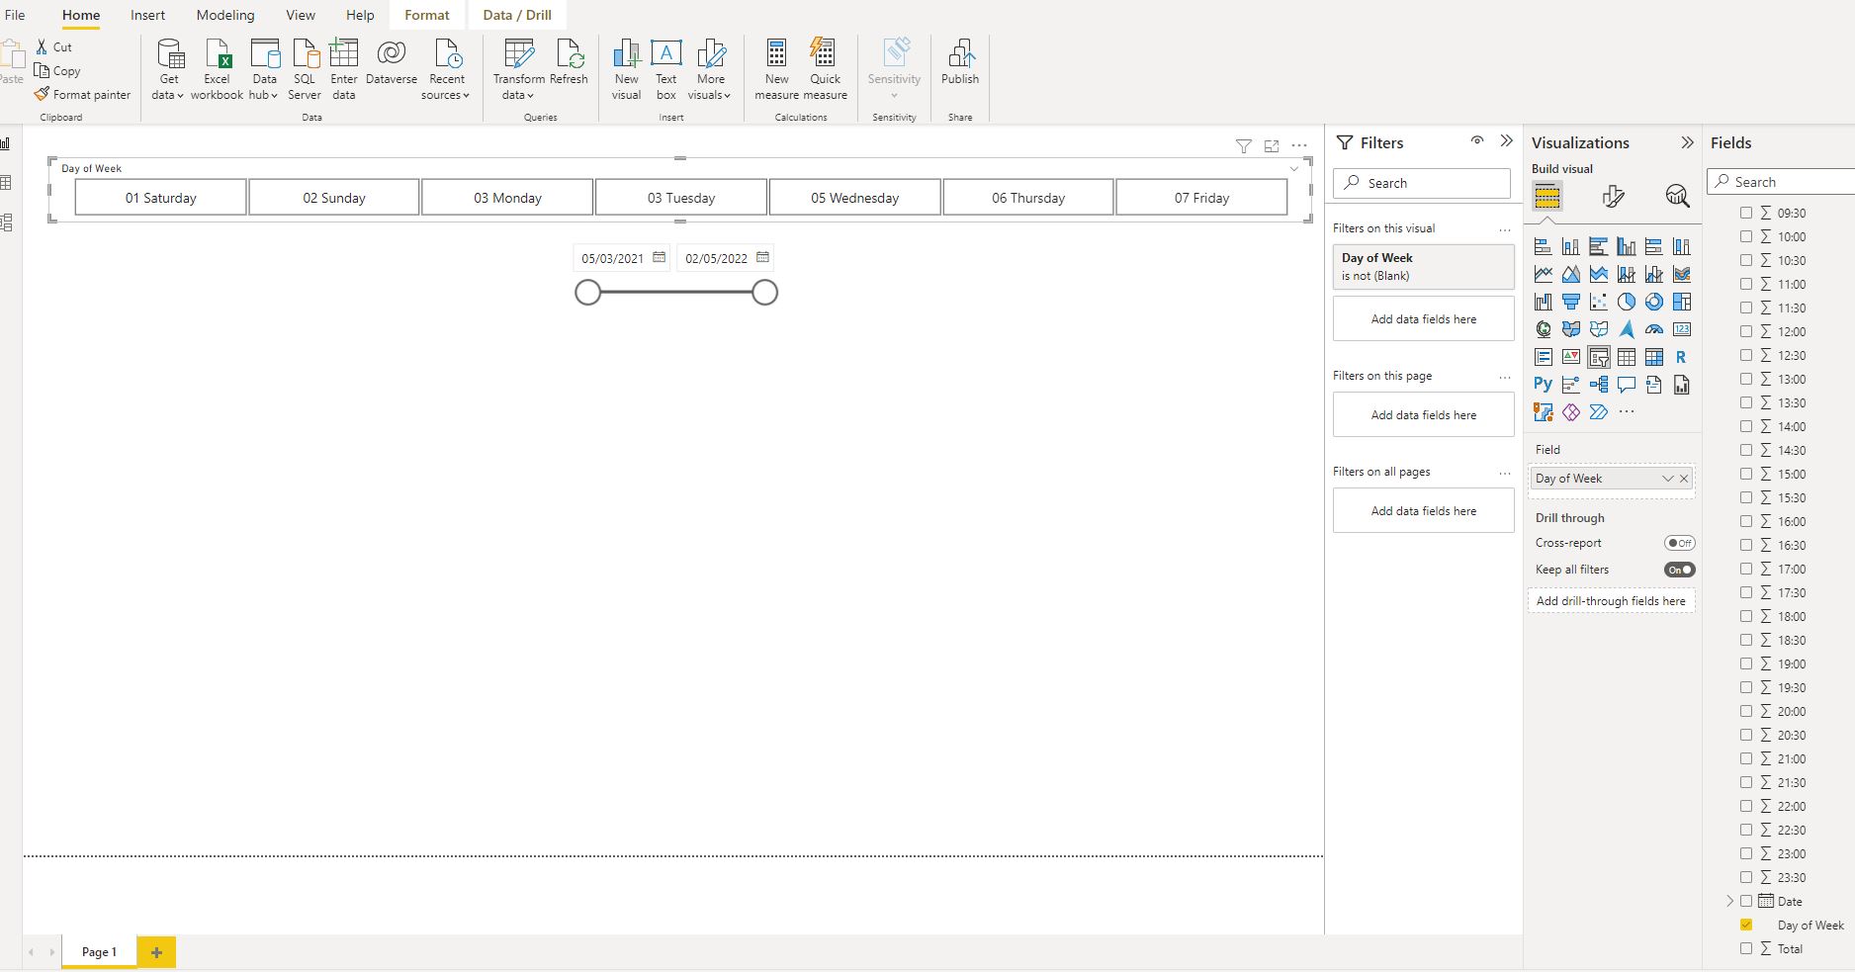Click Format painter
Viewport: 1855px width, 972px height.
pyautogui.click(x=82, y=95)
